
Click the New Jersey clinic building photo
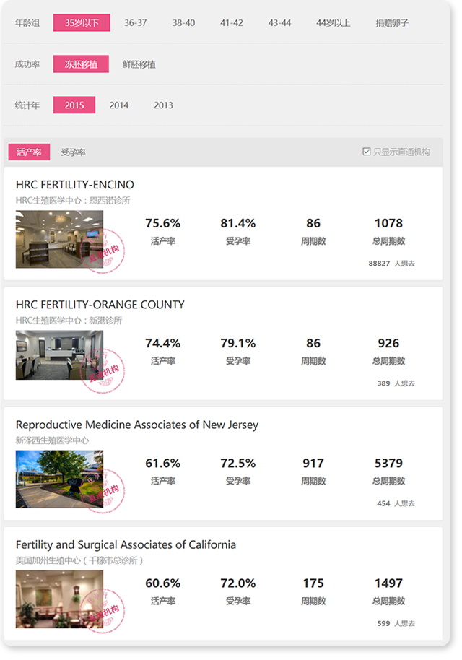[x=59, y=479]
